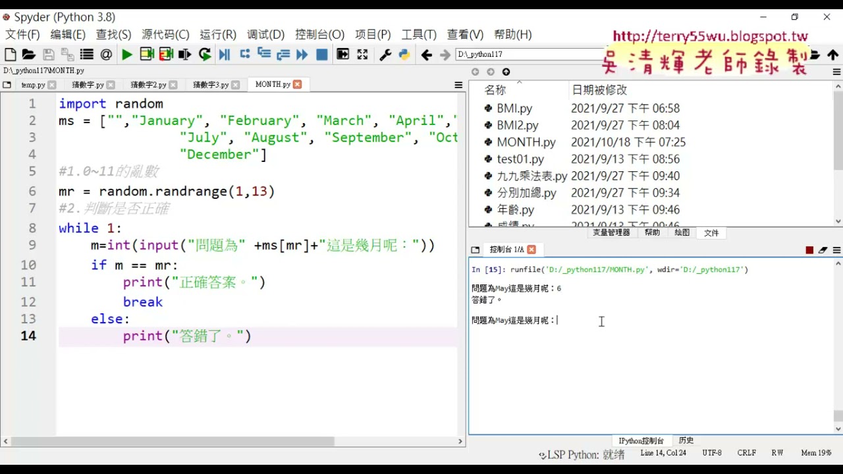Open 运行(R) menu
The width and height of the screenshot is (843, 474).
218,34
